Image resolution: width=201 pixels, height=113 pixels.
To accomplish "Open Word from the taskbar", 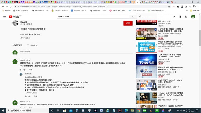I will [x=102, y=110].
